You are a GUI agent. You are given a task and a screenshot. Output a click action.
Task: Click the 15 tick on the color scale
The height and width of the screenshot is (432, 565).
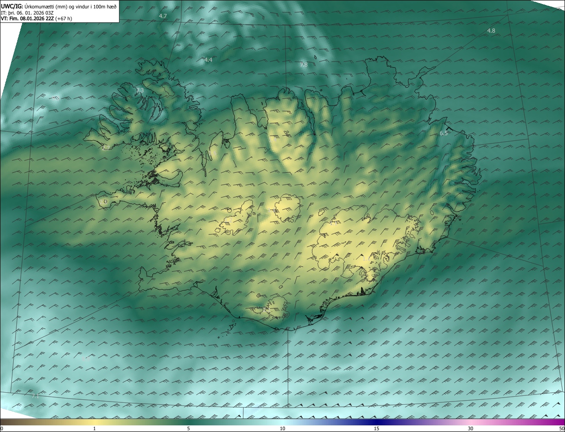[x=377, y=428]
